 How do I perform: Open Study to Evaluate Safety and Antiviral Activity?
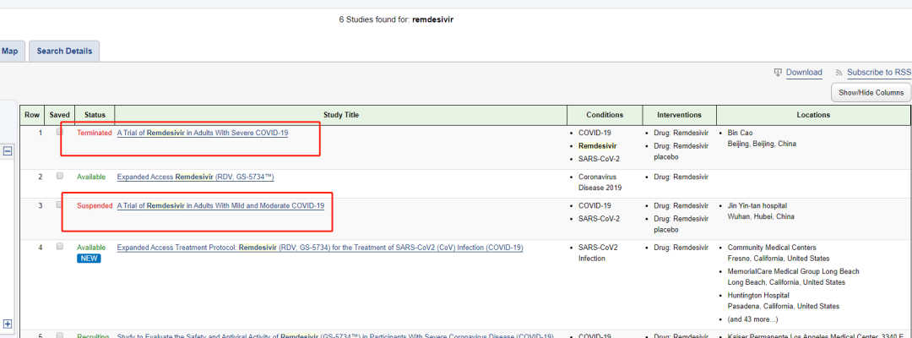click(335, 335)
